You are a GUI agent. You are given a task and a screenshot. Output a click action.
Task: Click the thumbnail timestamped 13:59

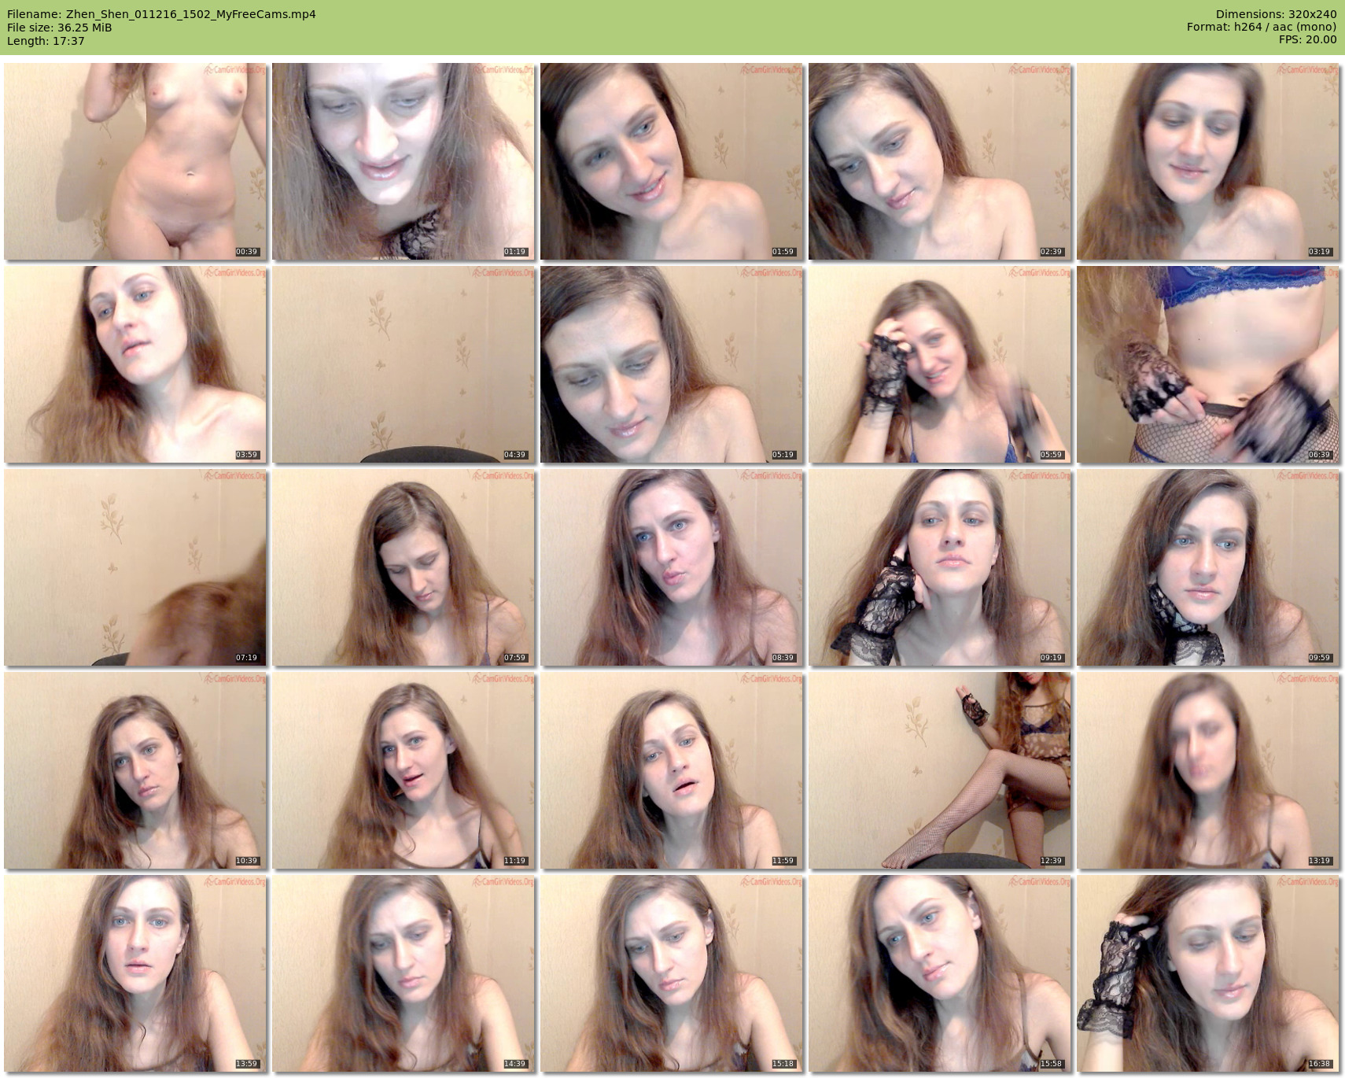135,973
